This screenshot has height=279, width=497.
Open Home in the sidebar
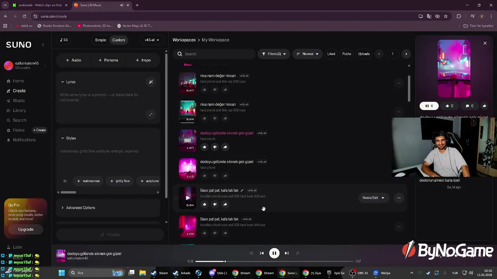click(16, 81)
